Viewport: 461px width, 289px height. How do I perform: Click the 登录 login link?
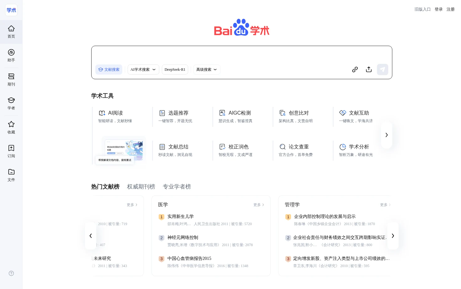(439, 9)
